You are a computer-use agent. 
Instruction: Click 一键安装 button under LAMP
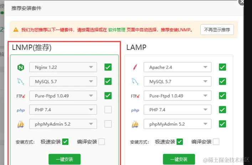179,159
